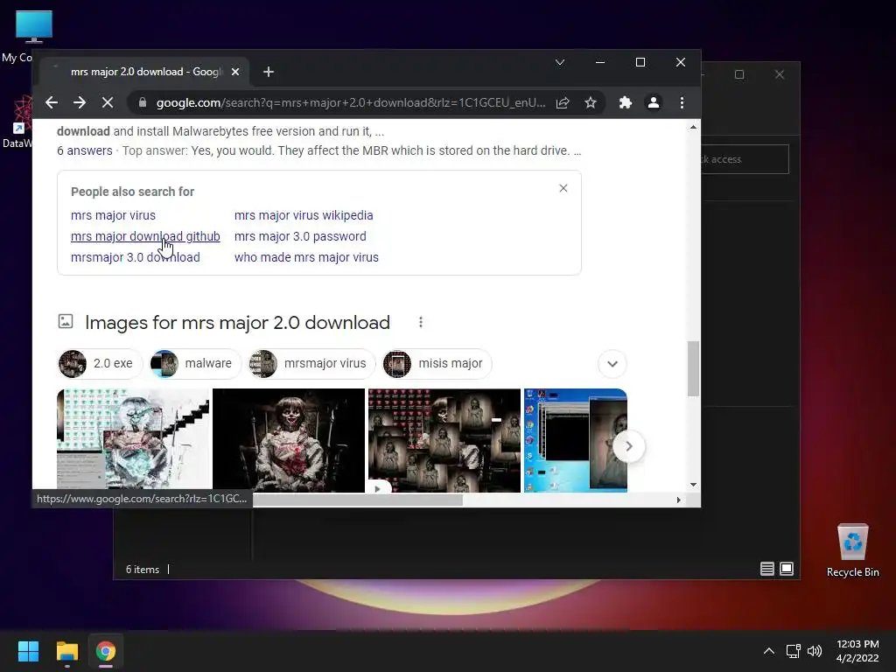896x672 pixels.
Task: Open the Chrome profile avatar
Action: tap(654, 103)
